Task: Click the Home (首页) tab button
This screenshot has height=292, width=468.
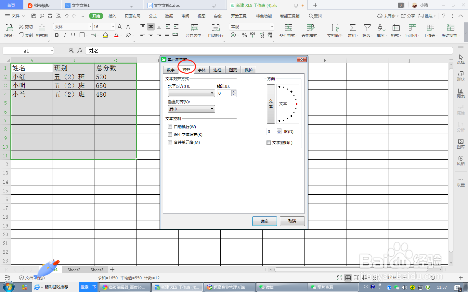Action: 11,5
